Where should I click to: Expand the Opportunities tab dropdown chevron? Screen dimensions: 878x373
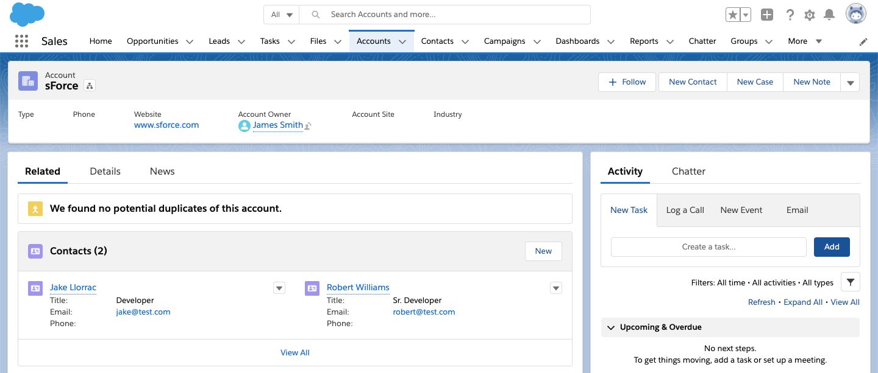[x=190, y=42]
